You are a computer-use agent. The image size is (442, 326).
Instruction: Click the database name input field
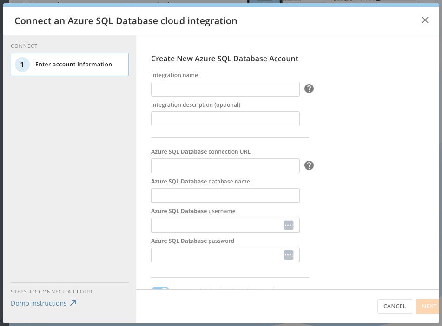(225, 195)
